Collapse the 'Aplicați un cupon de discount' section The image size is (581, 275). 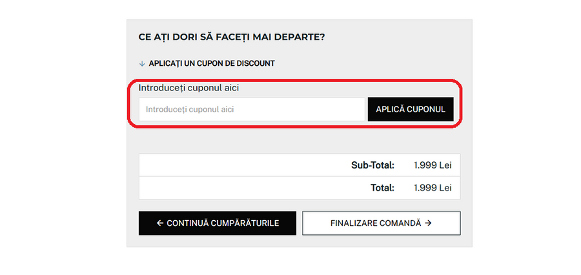(212, 63)
